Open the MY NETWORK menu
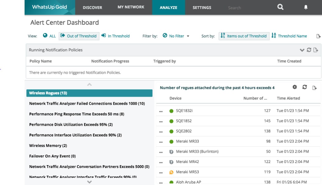The image size is (322, 185). pos(131,7)
